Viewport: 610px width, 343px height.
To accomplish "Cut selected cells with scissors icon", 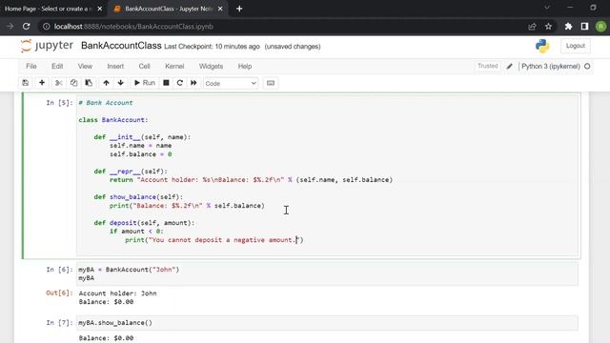I will [x=59, y=83].
